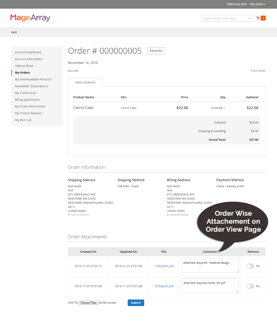Click the Choose Files button
277x328 pixels.
click(88, 303)
